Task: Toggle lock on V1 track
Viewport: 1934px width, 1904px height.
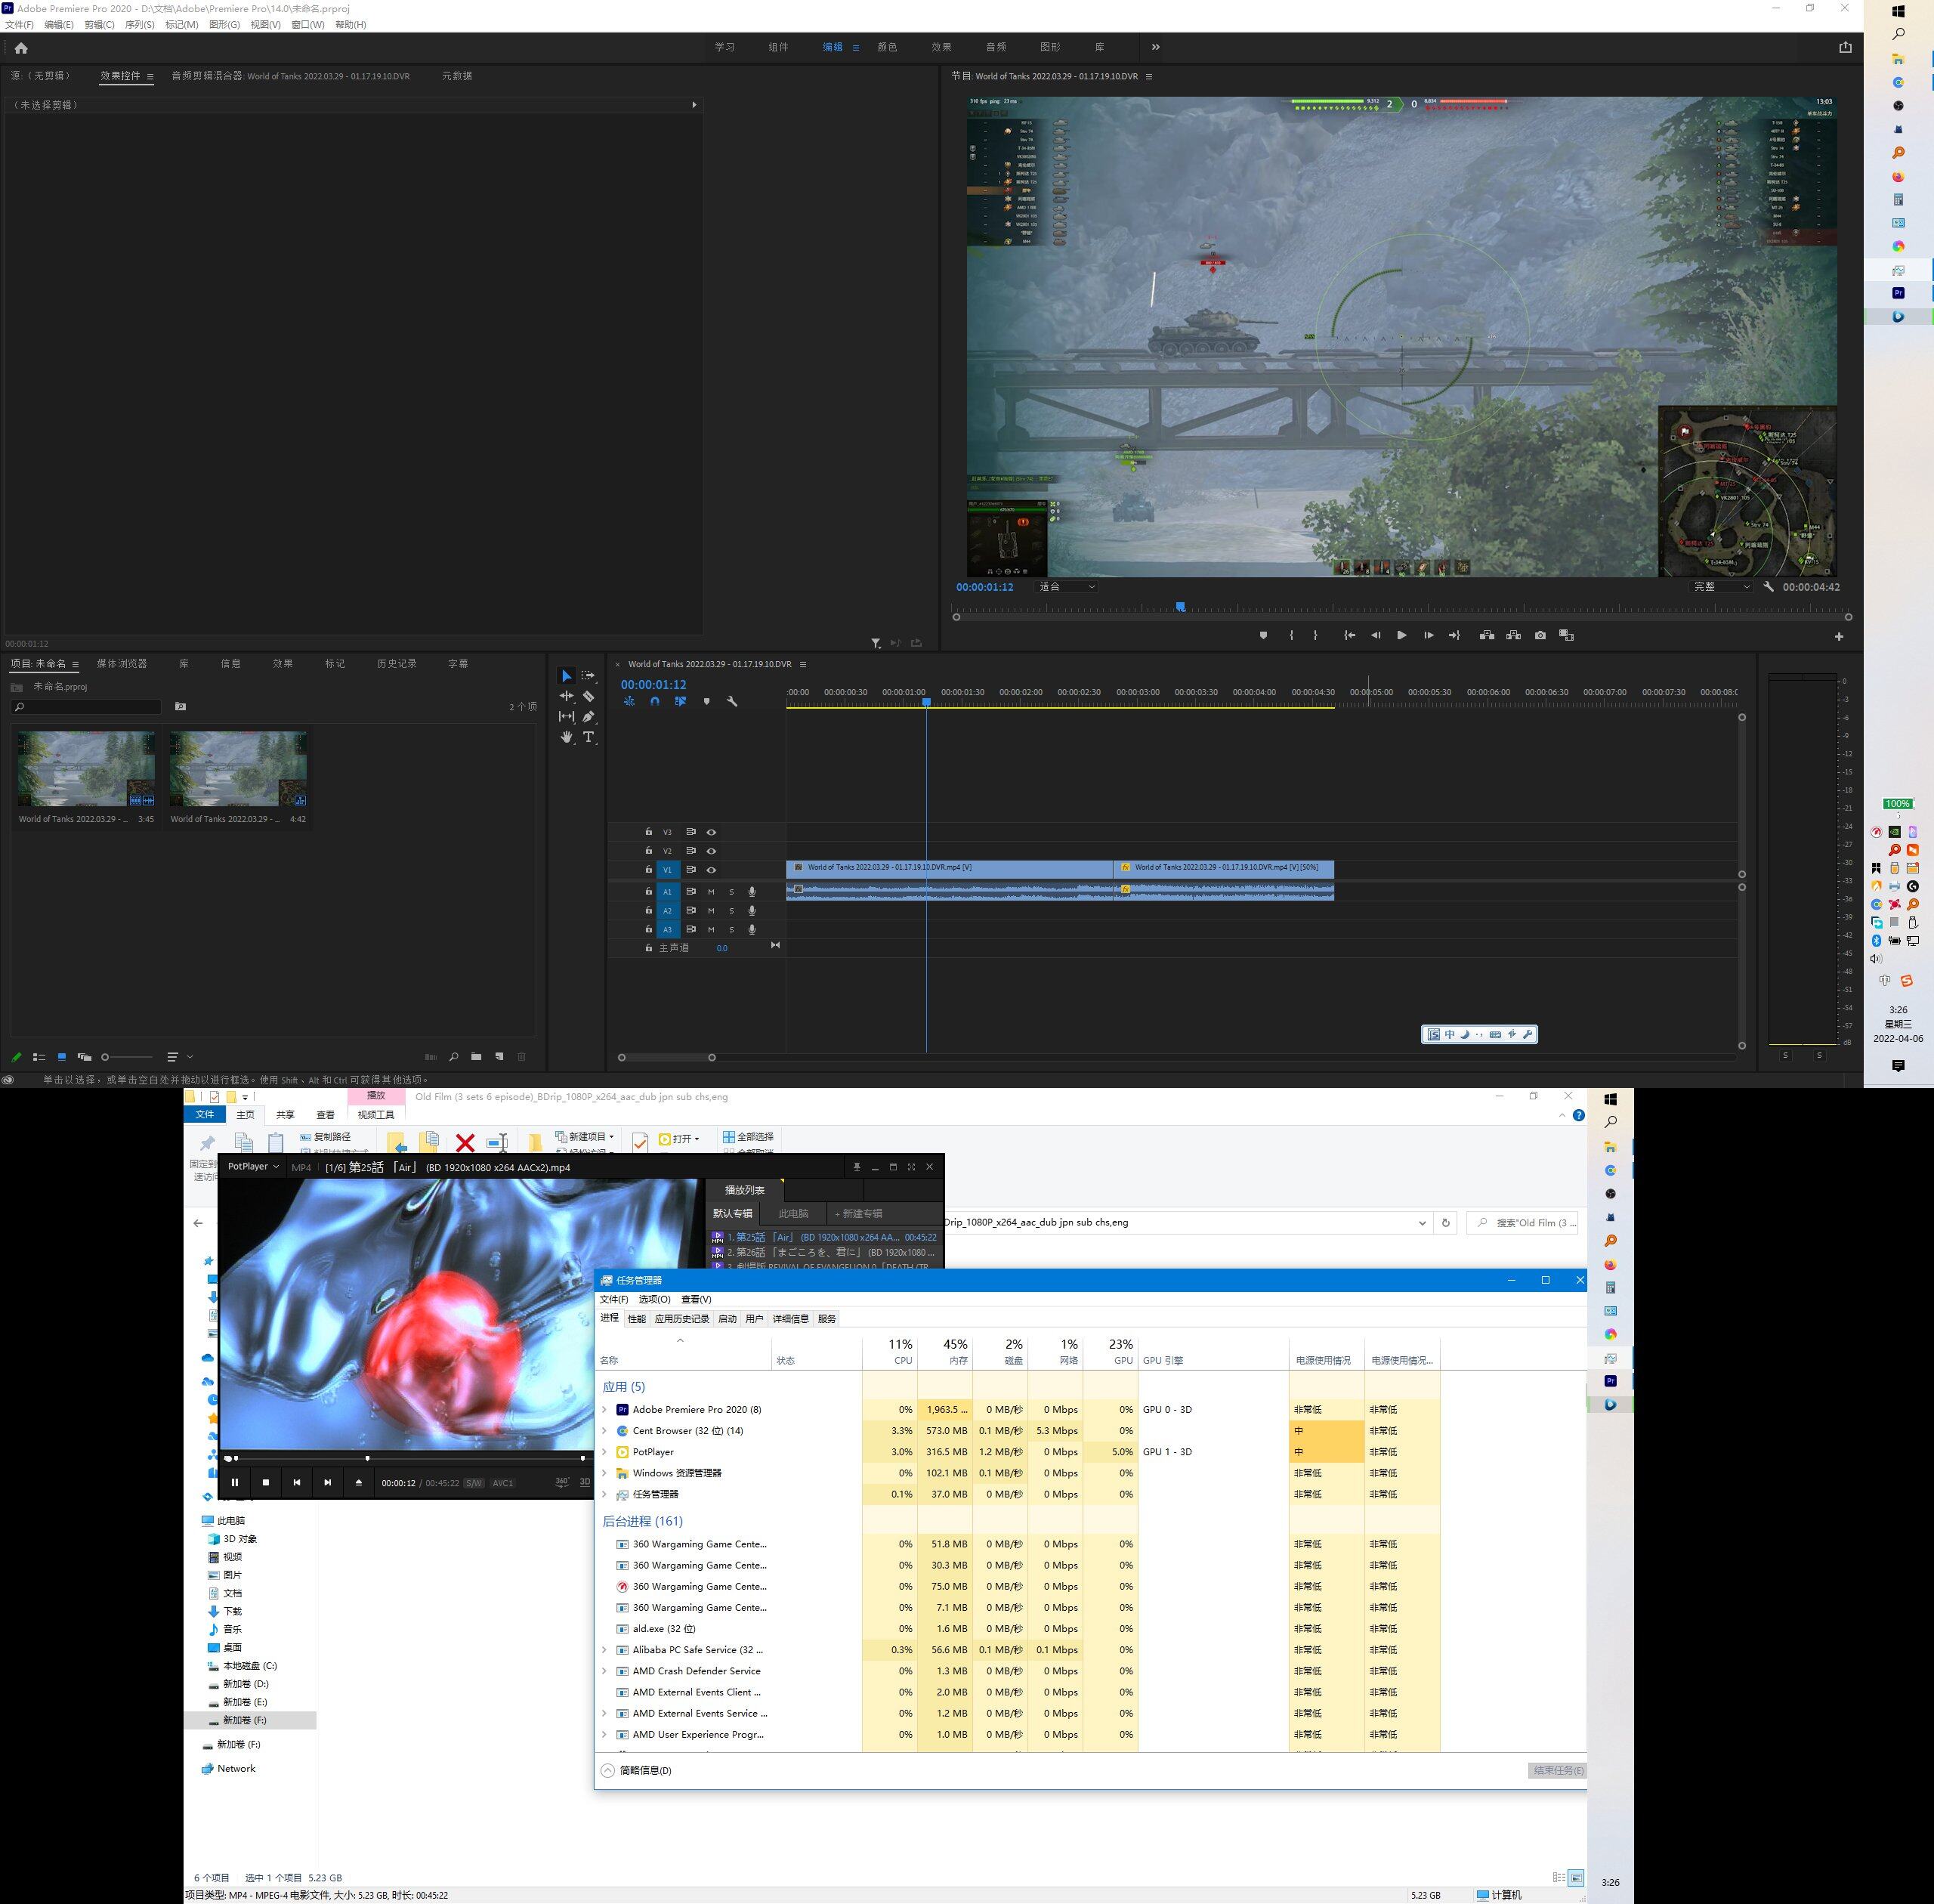Action: coord(648,870)
